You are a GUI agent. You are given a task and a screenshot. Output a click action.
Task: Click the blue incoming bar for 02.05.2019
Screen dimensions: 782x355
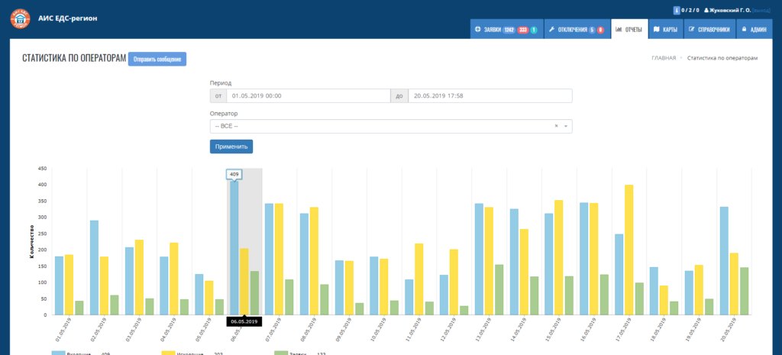(x=94, y=268)
